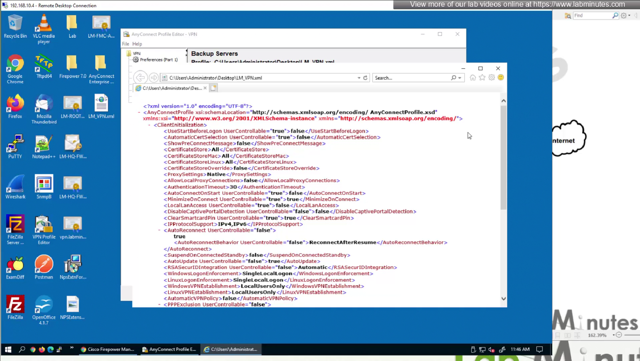640x361 pixels.
Task: Open IE favorites star icon
Action: click(482, 77)
